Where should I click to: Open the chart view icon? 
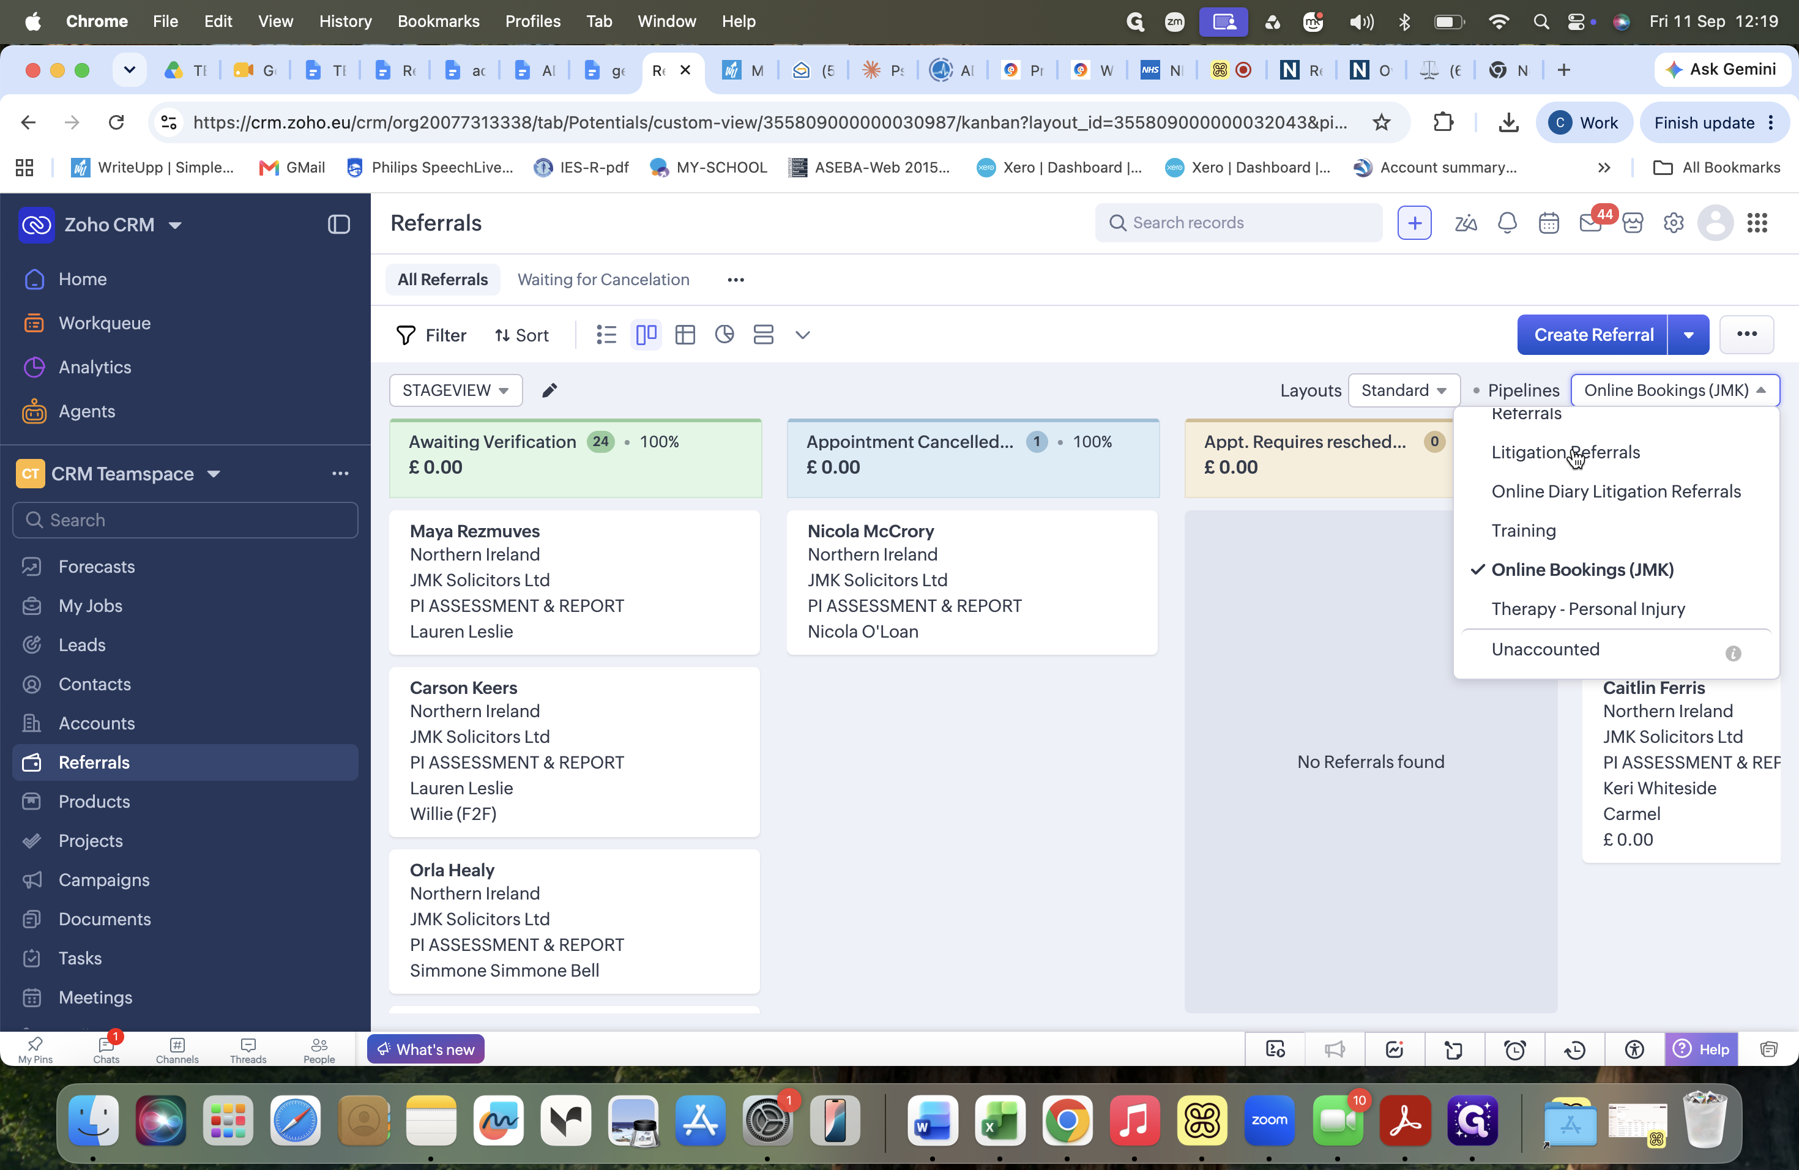tap(724, 334)
